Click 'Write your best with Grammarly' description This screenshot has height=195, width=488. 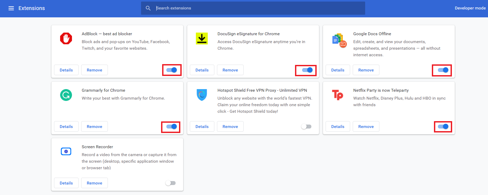pyautogui.click(x=123, y=98)
